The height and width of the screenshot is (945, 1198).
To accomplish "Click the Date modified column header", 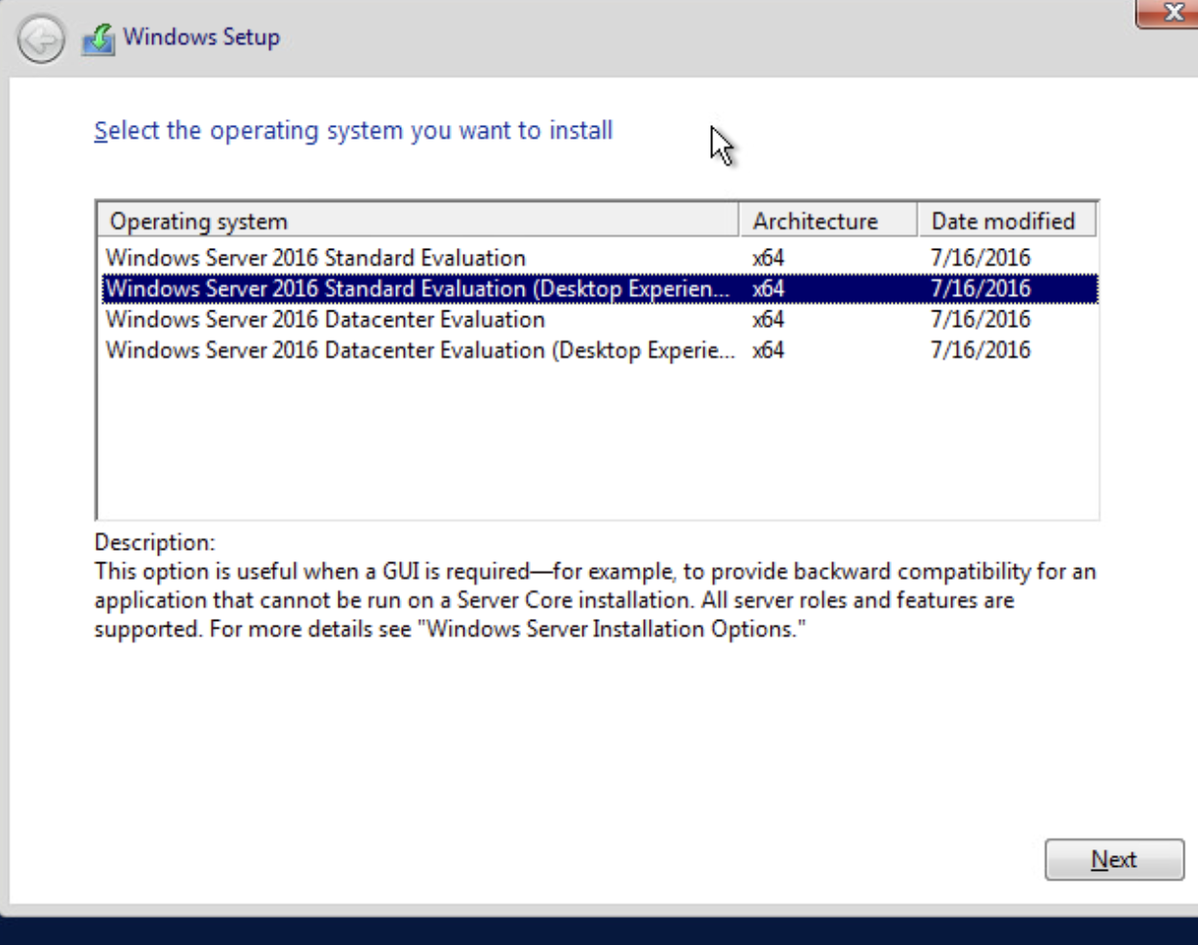I will (x=1005, y=222).
